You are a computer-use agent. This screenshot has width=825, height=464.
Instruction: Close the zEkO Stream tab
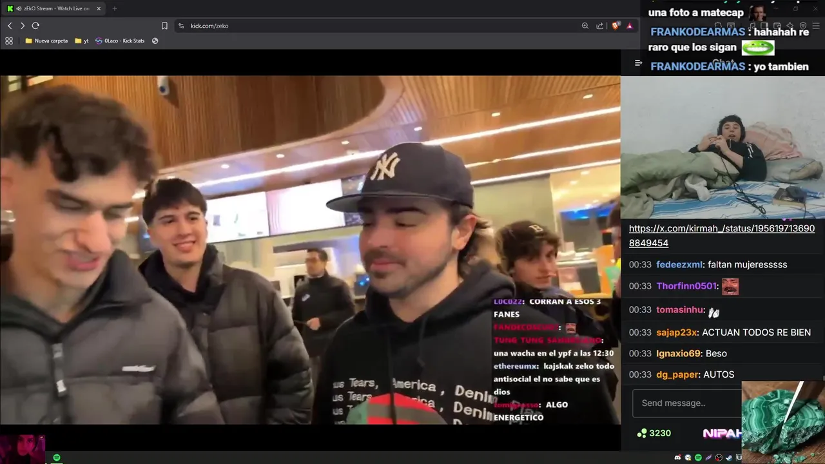(x=99, y=8)
